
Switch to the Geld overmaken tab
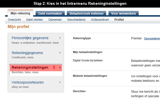pos(50,13)
